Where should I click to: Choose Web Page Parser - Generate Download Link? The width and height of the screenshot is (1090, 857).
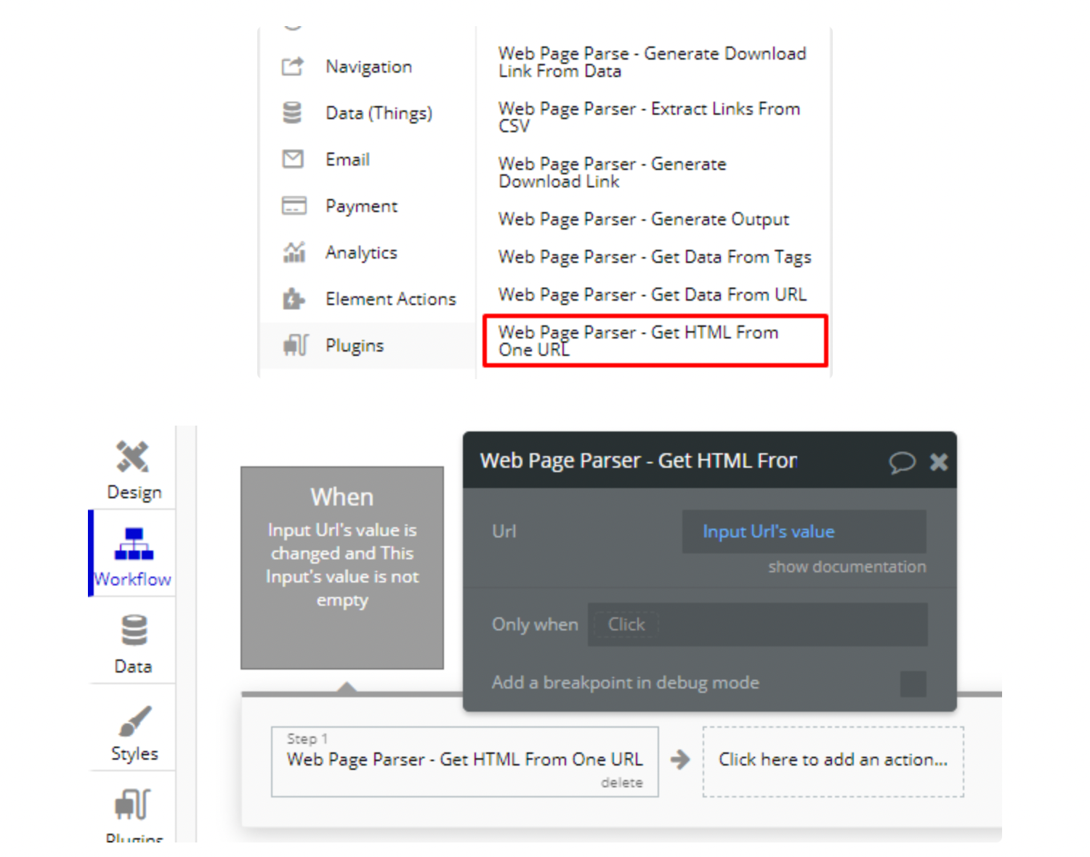[612, 173]
